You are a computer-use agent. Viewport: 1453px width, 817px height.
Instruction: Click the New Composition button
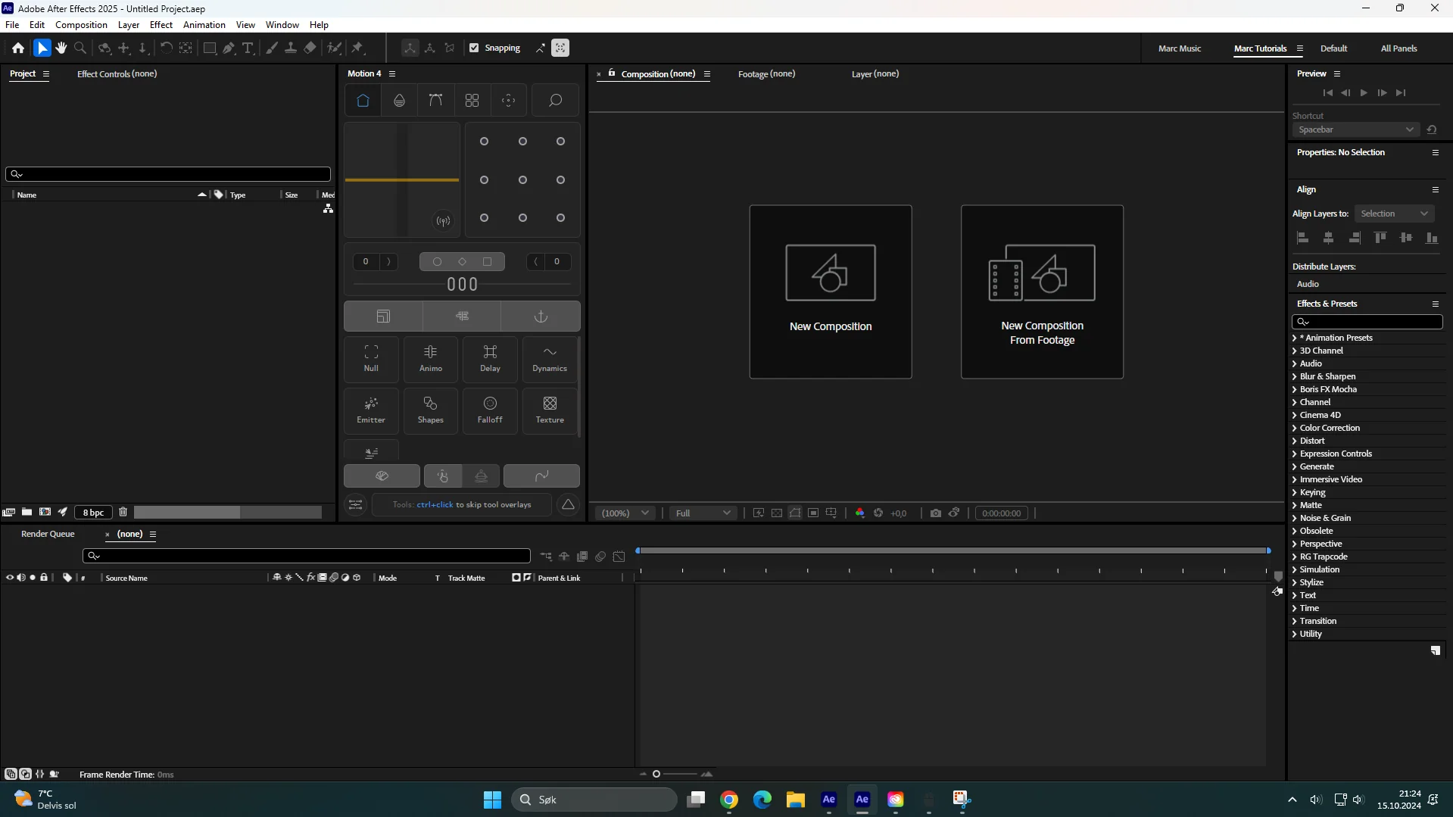[x=831, y=292]
